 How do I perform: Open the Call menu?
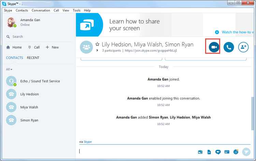click(x=56, y=10)
